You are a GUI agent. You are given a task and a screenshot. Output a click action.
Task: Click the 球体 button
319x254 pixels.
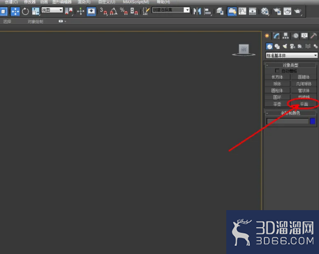(x=277, y=84)
